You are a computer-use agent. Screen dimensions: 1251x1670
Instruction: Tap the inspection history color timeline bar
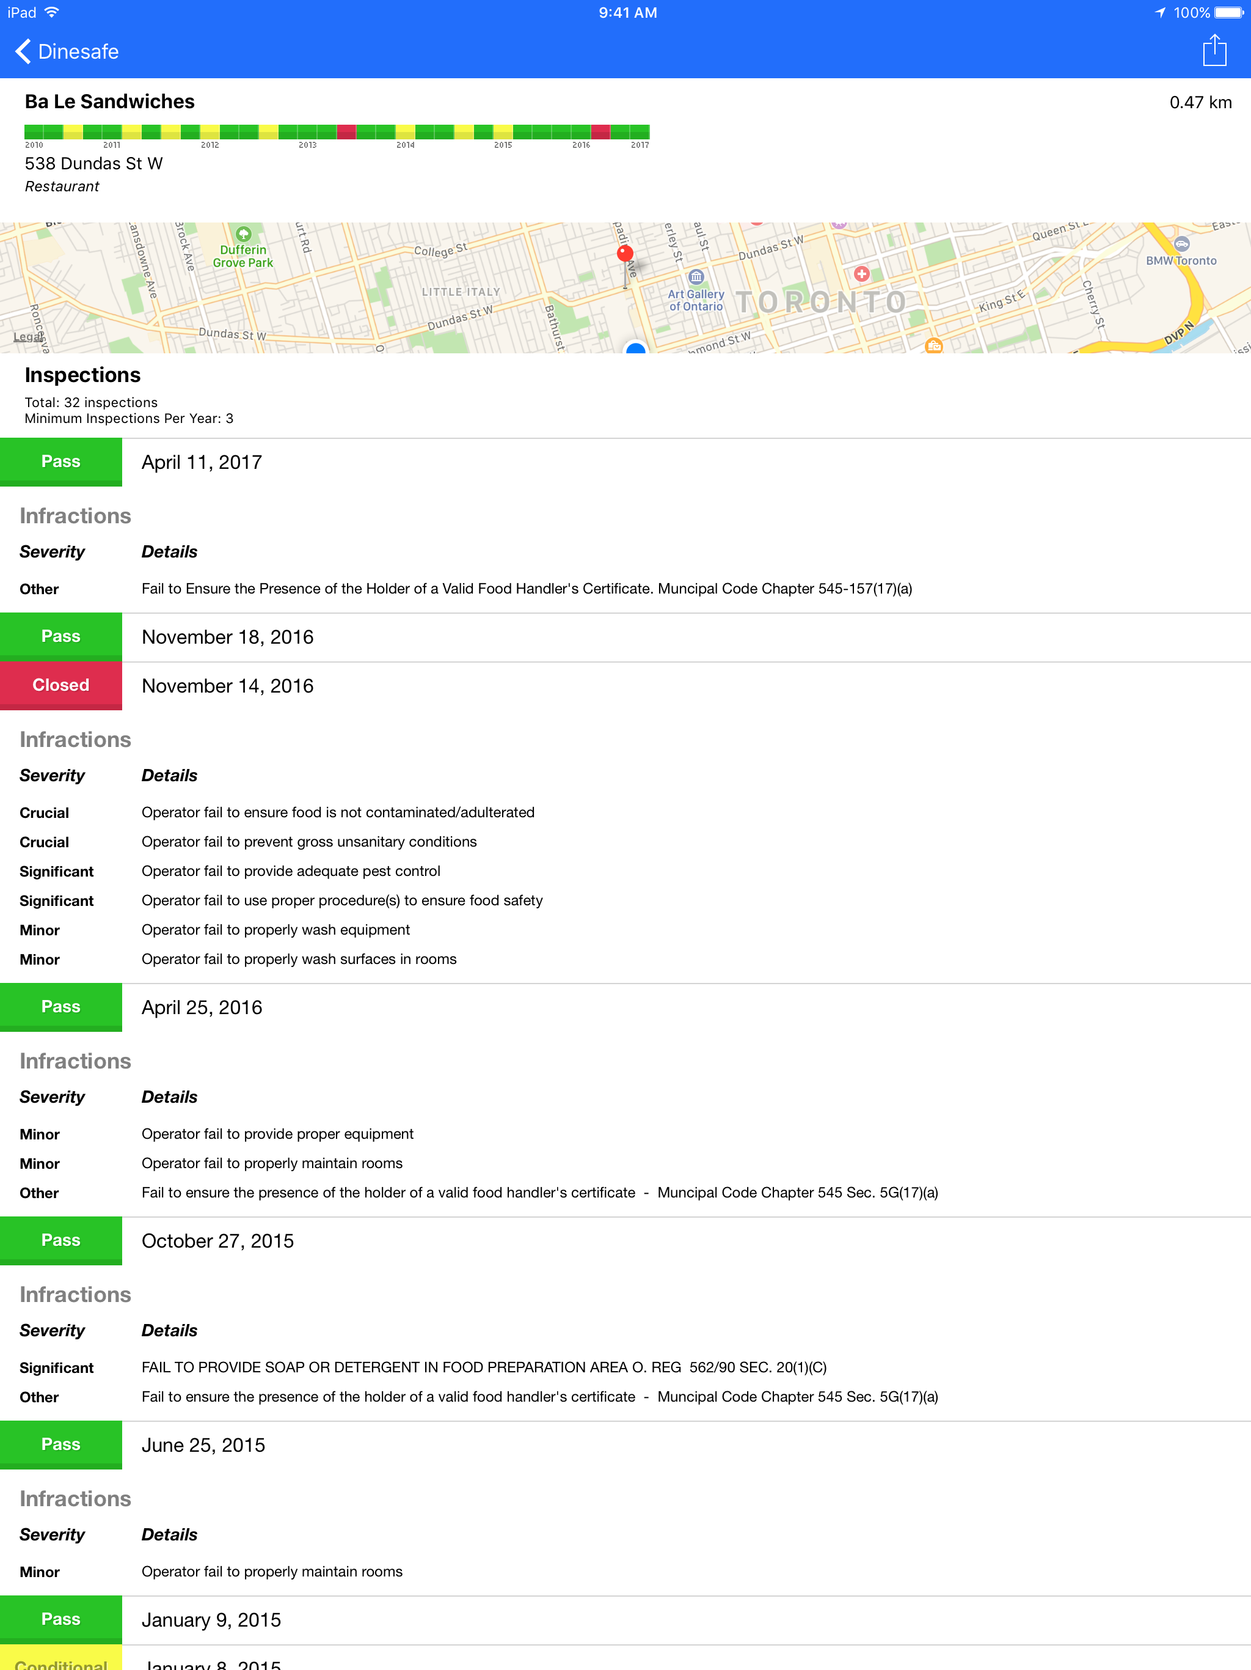(337, 132)
